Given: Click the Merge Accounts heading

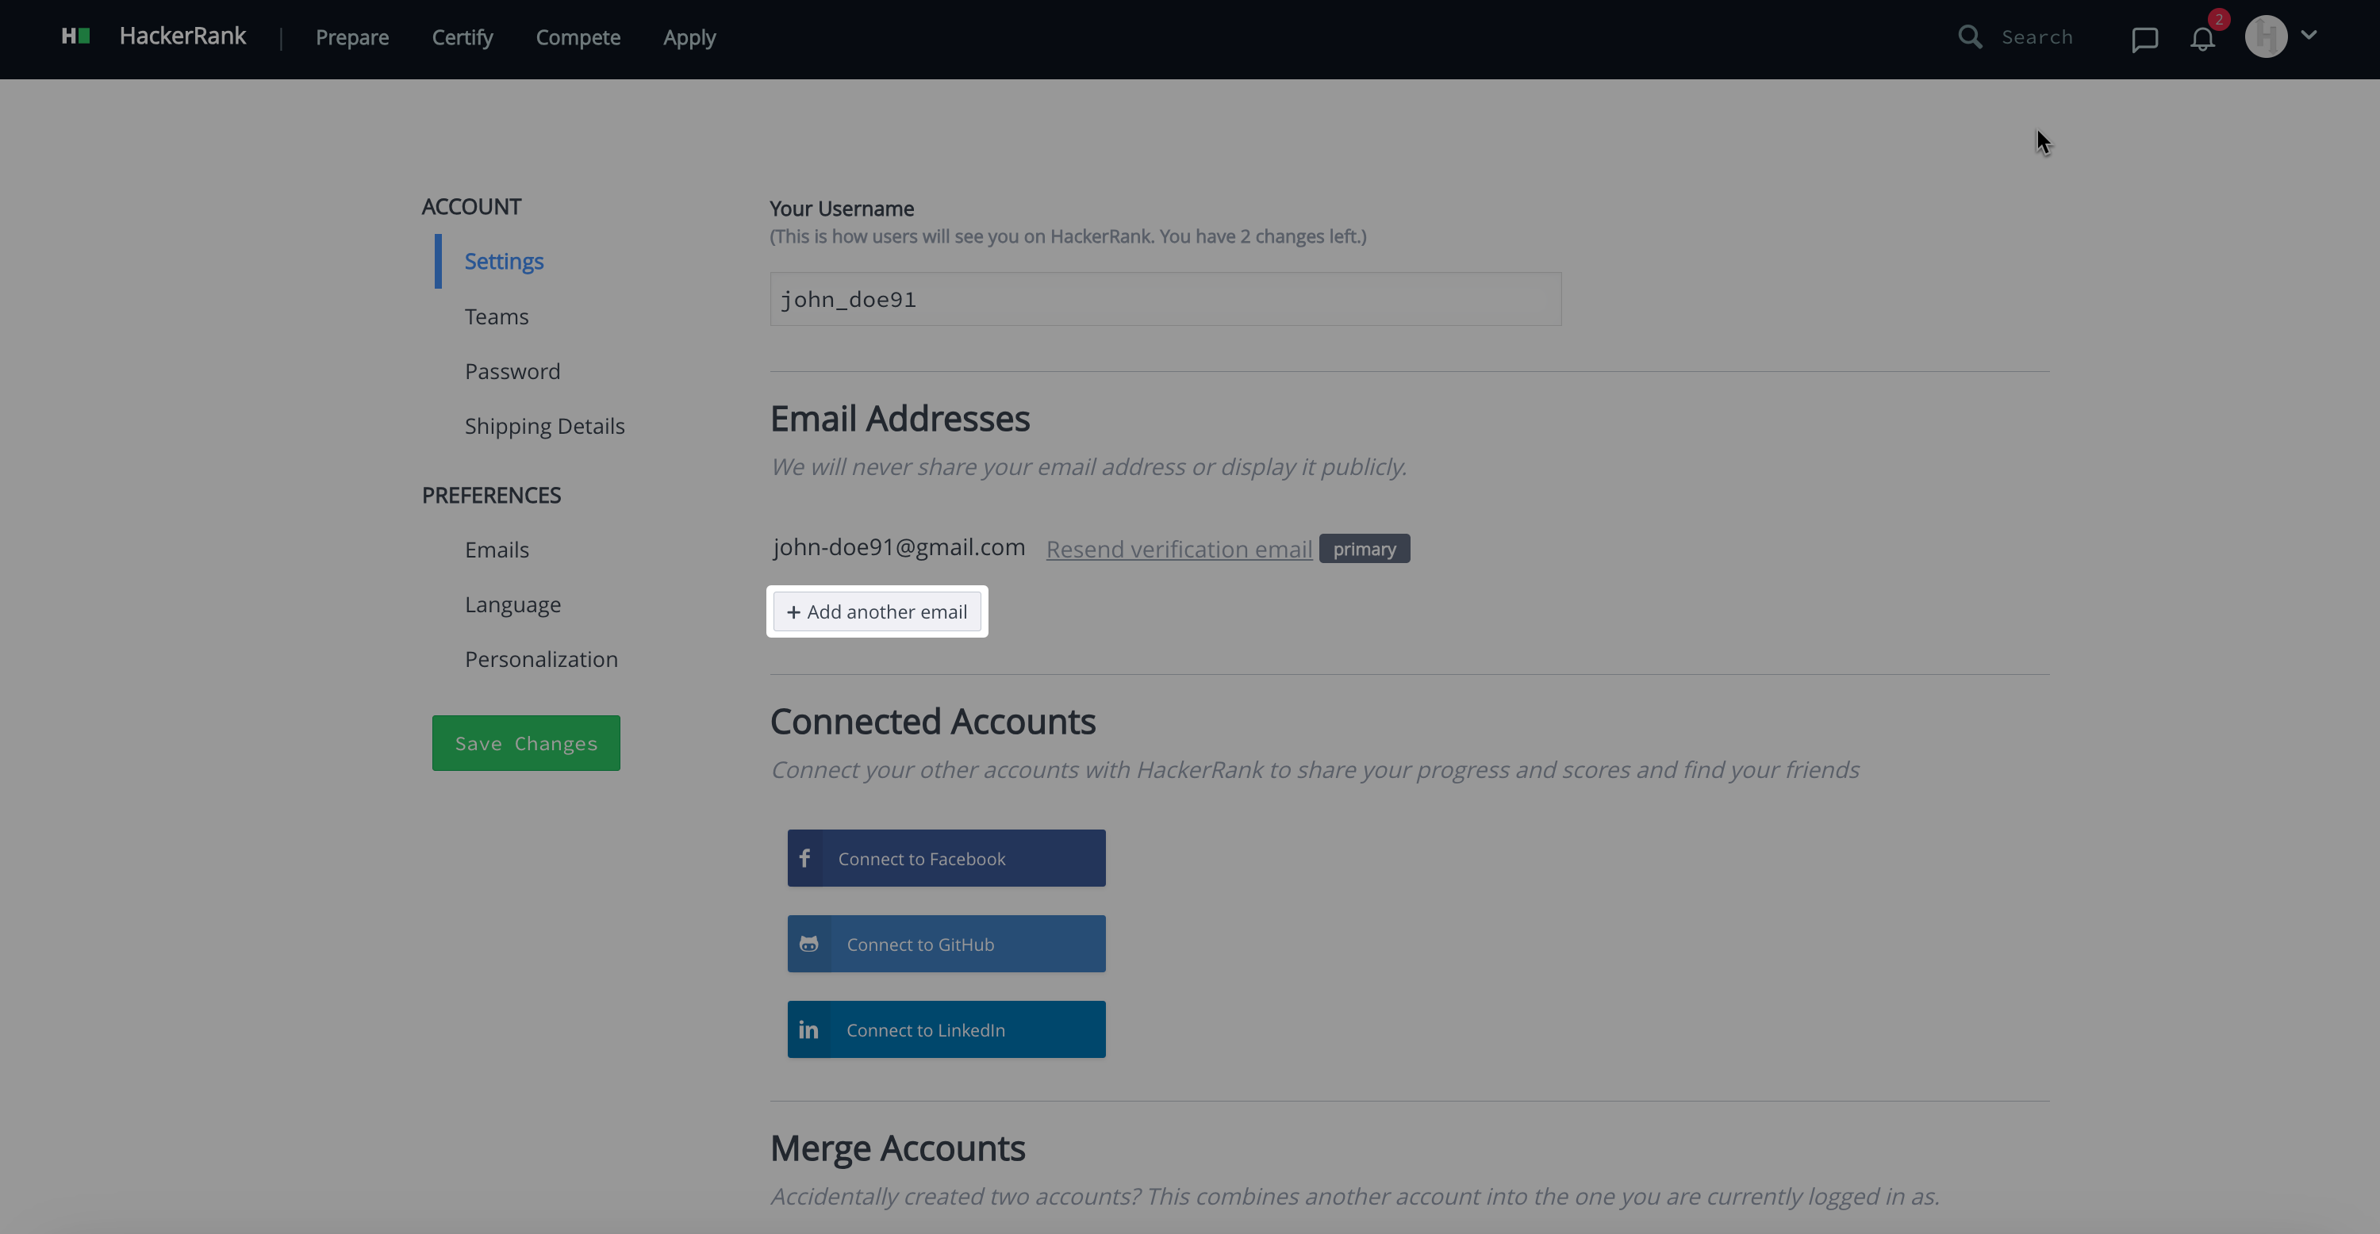Looking at the screenshot, I should click(x=898, y=1148).
